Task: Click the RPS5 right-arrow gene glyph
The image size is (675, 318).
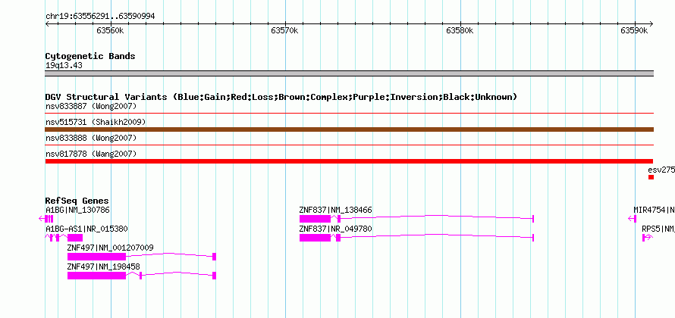Action: pos(648,238)
